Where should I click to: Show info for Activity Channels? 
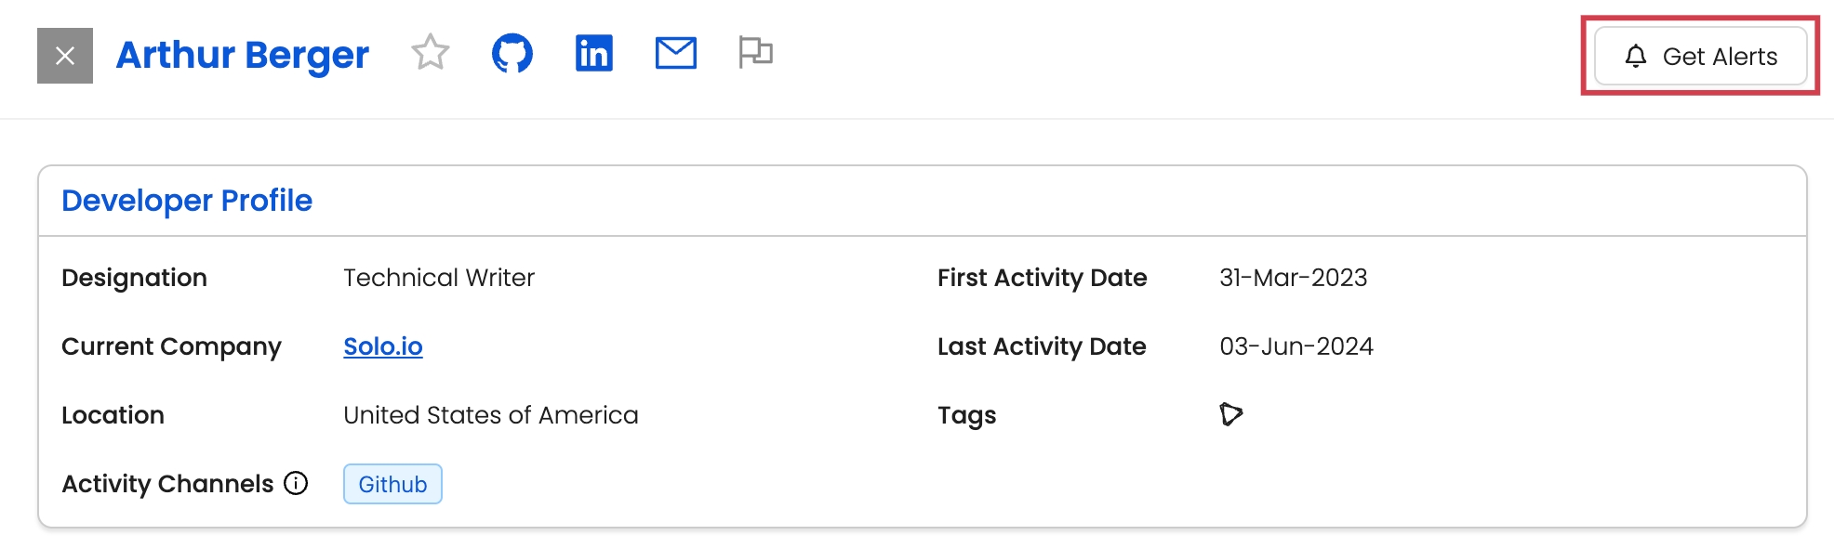296,483
